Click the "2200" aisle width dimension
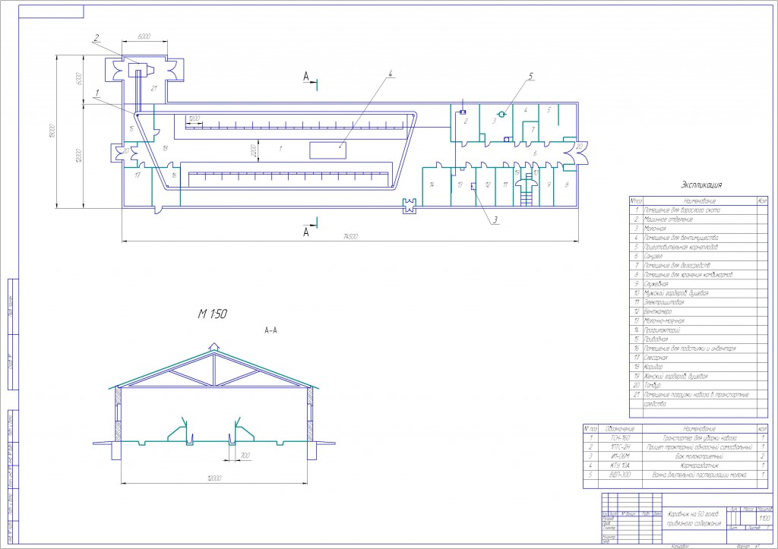778x549 pixels. tap(254, 151)
